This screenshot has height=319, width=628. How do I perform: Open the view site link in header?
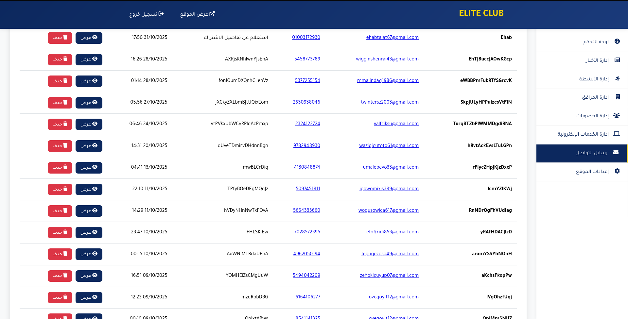pos(198,14)
